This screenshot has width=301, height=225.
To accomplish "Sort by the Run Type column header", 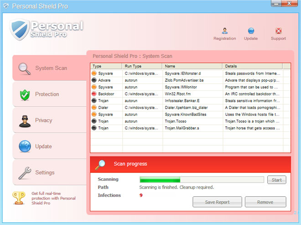I will 142,66.
